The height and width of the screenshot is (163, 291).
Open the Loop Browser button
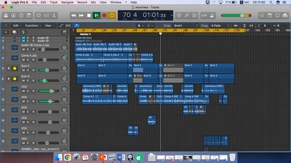pos(277,15)
